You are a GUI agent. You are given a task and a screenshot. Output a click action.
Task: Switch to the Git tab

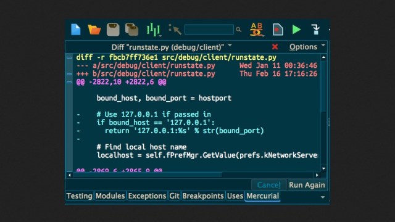pyautogui.click(x=174, y=196)
